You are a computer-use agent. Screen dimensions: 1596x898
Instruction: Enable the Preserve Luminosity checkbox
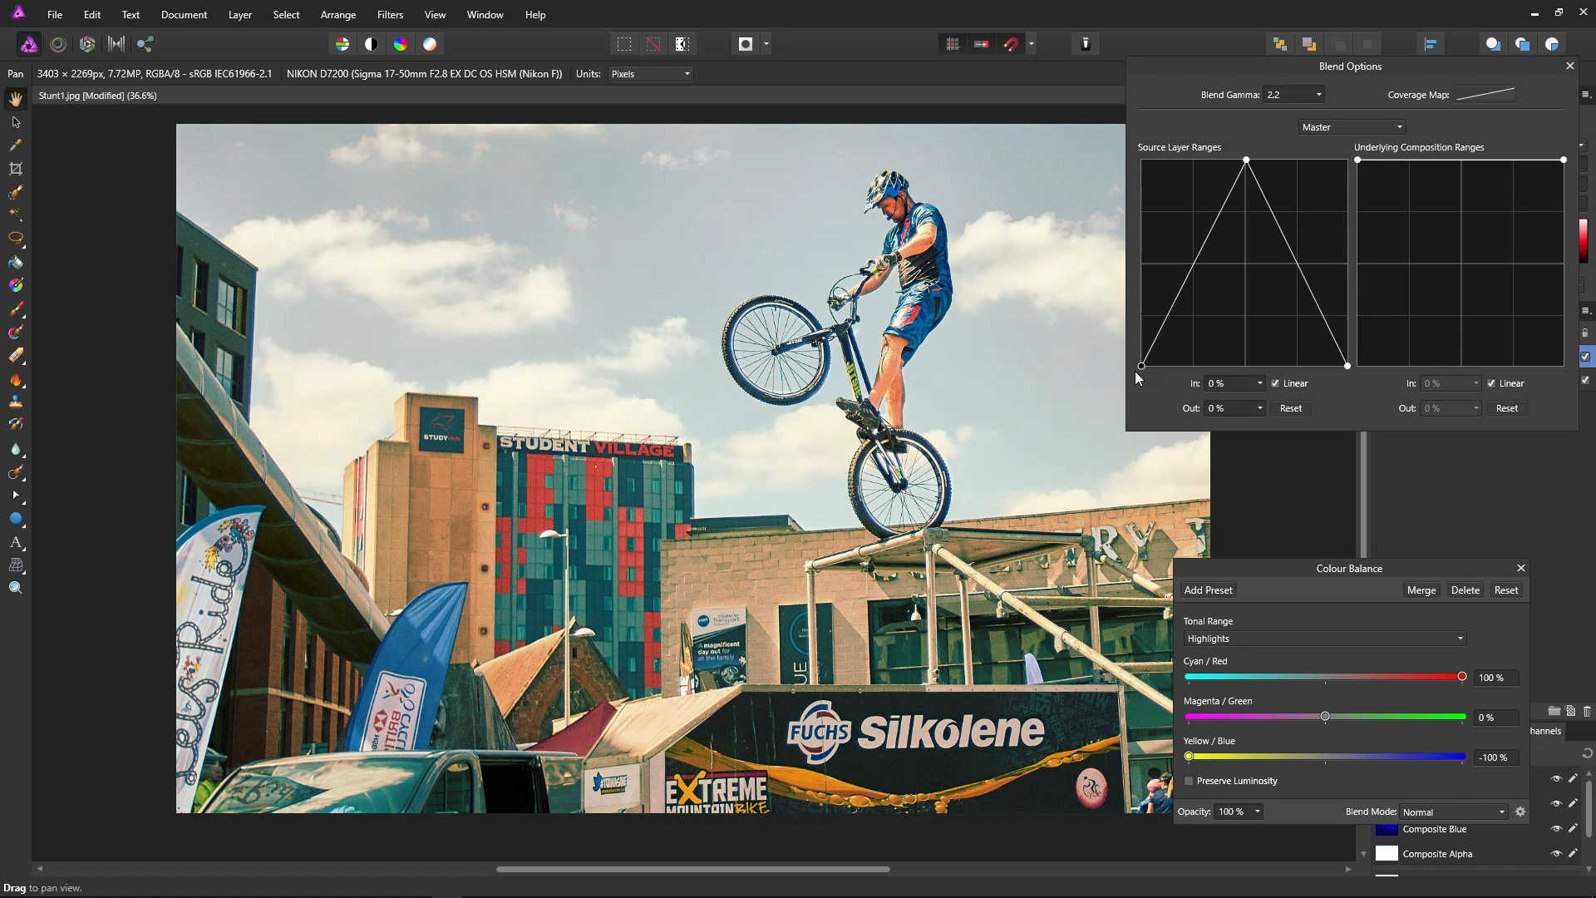(1190, 781)
